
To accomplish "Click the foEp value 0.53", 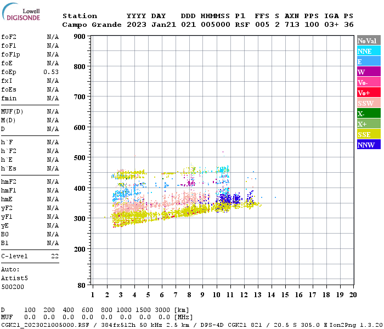I will (51, 72).
